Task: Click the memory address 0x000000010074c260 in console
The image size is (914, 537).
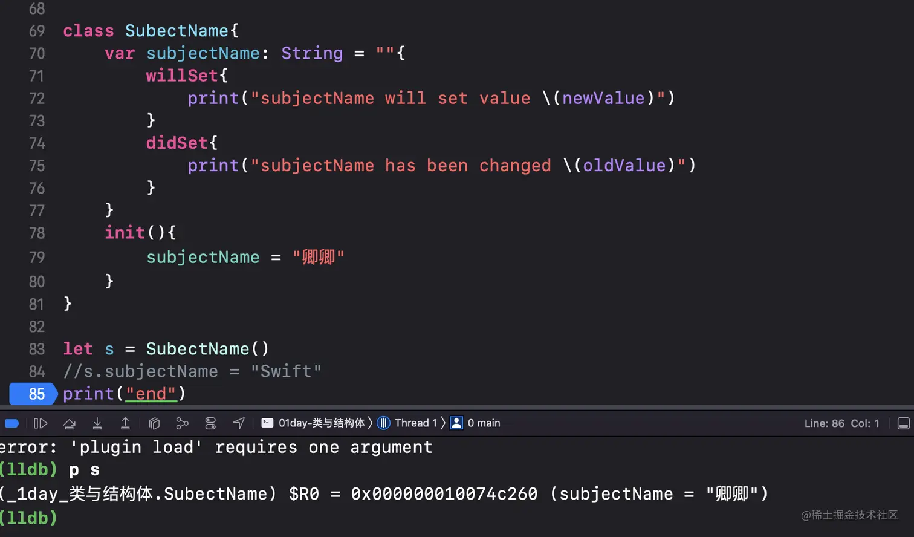Action: (444, 494)
